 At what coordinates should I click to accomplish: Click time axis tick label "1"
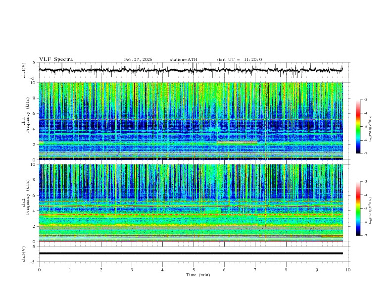(70, 270)
